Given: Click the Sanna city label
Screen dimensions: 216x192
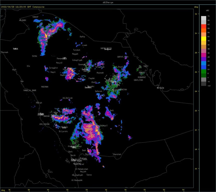Looking at the screenshot, I should point(89,175).
